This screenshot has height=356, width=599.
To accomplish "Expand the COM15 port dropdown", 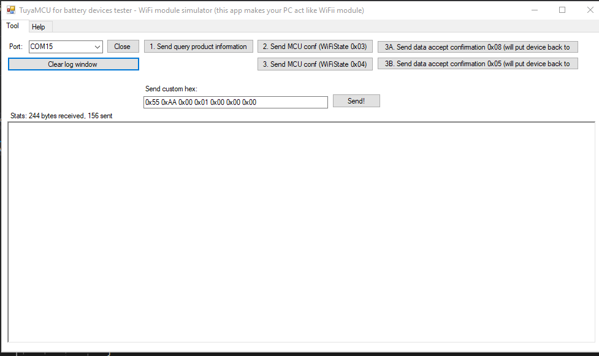I will (97, 47).
